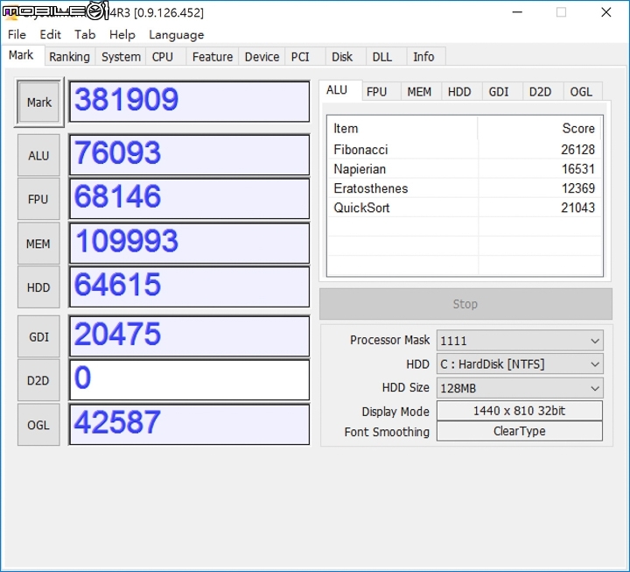Run the ALU benchmark button
This screenshot has height=572, width=630.
(x=38, y=155)
